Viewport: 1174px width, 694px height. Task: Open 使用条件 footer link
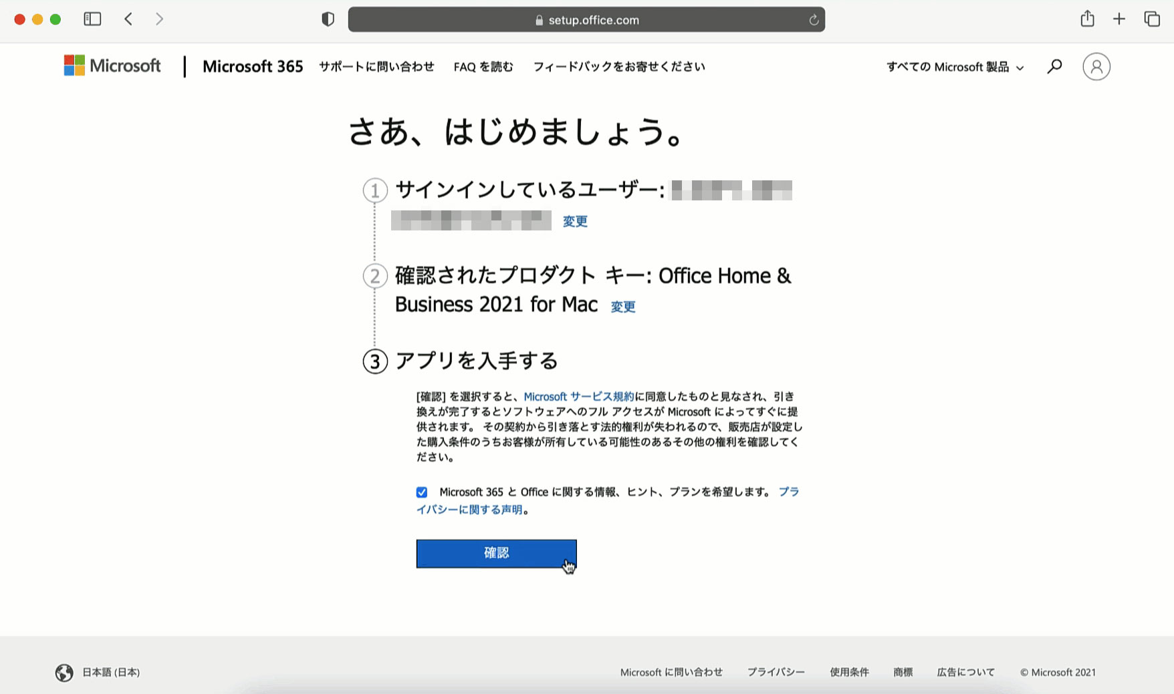pos(849,673)
